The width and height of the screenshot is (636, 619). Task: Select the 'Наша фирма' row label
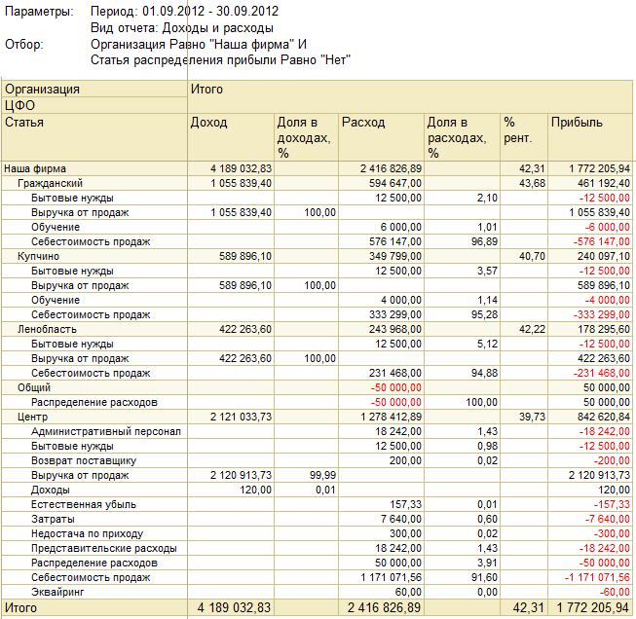tap(35, 168)
